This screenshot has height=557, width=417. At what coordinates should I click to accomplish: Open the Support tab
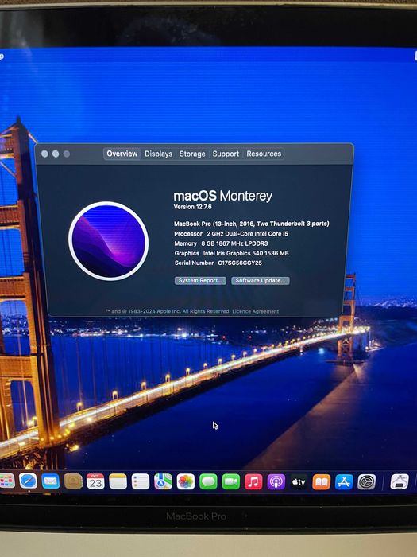pyautogui.click(x=226, y=154)
